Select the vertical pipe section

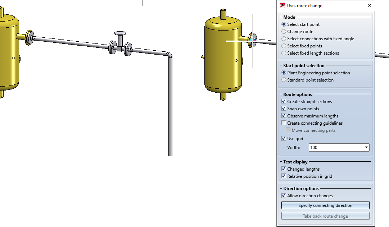[x=170, y=106]
